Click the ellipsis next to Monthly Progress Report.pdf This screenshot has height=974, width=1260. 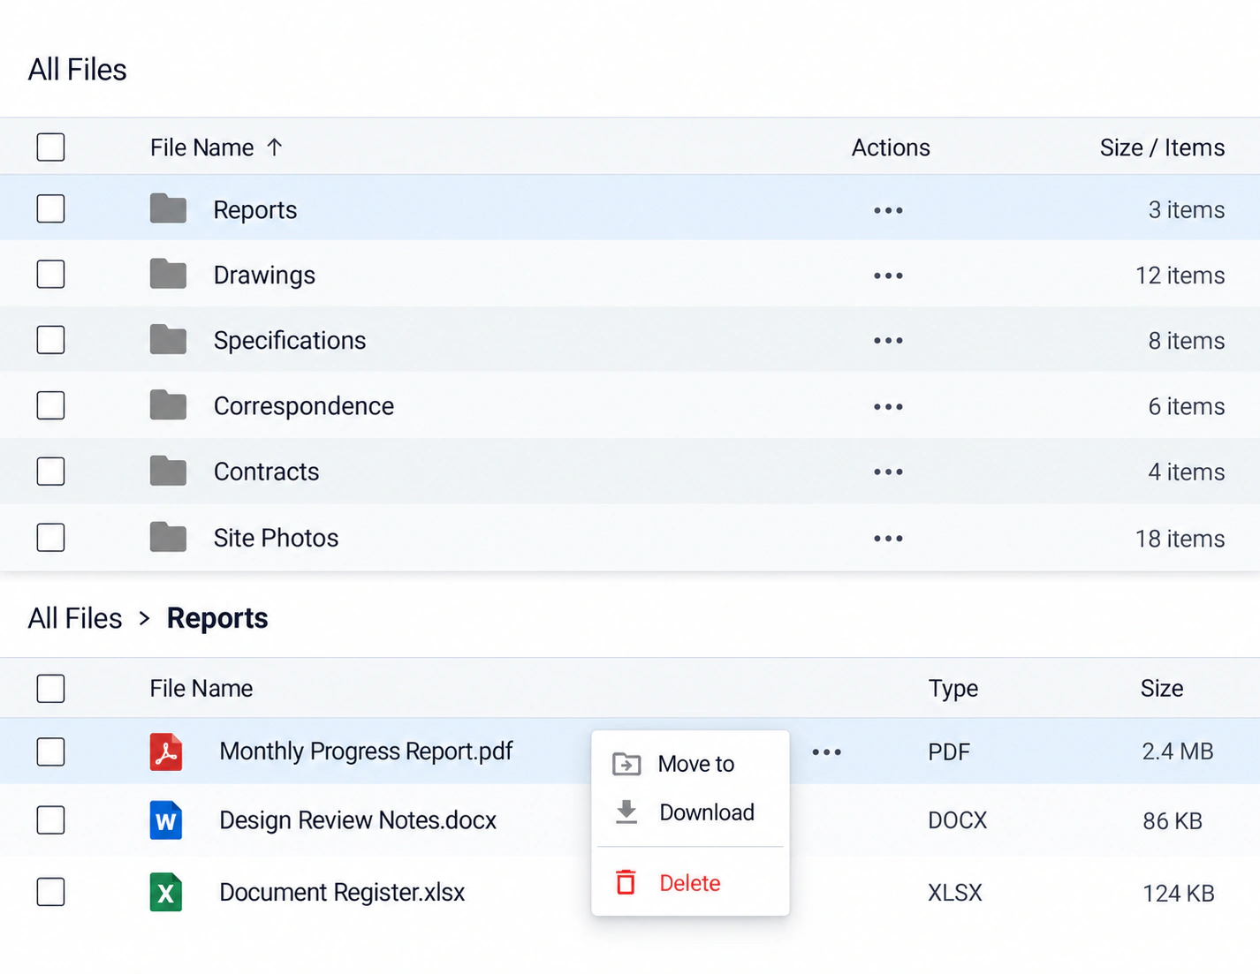coord(826,752)
